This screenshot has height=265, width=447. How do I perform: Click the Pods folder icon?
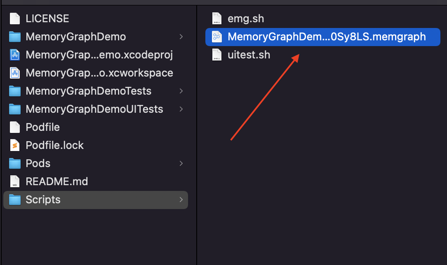[x=15, y=163]
